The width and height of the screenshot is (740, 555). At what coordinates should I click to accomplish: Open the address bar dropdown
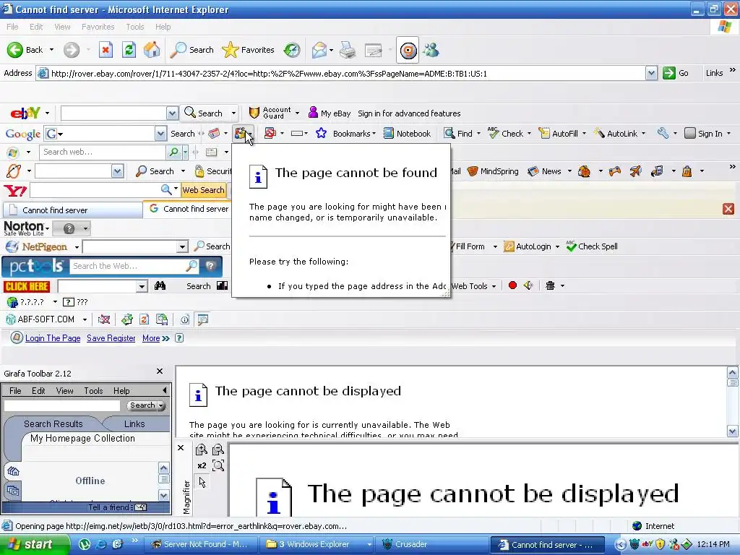651,73
